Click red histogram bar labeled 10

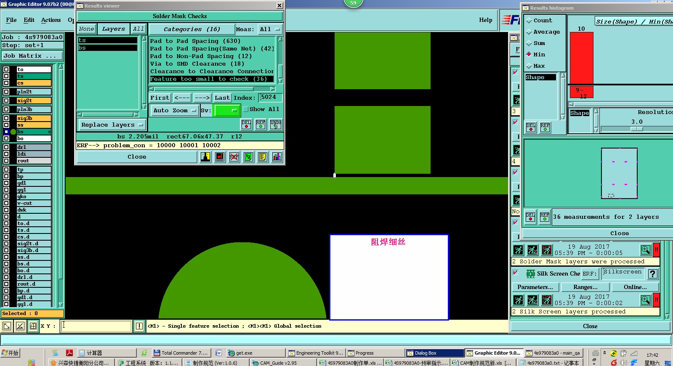(581, 58)
